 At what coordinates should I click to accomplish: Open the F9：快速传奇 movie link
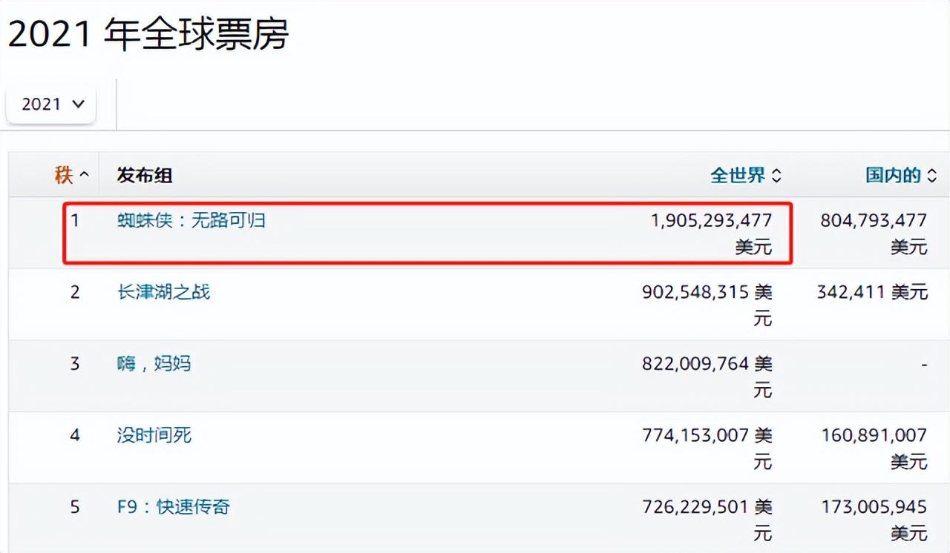(173, 507)
